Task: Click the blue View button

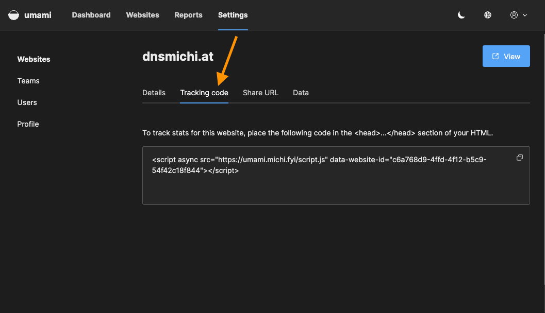Action: point(506,57)
